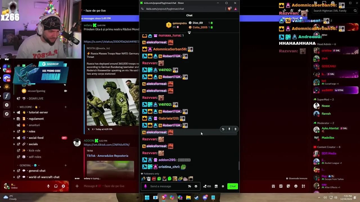360x202 pixels.
Task: Open the socials channel
Action: tap(33, 144)
